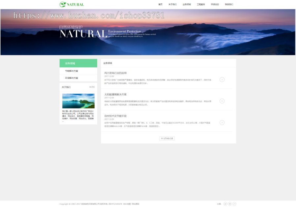The image size is (296, 207).
Task: Open 联系我们 in the top navigation
Action: (x=229, y=4)
